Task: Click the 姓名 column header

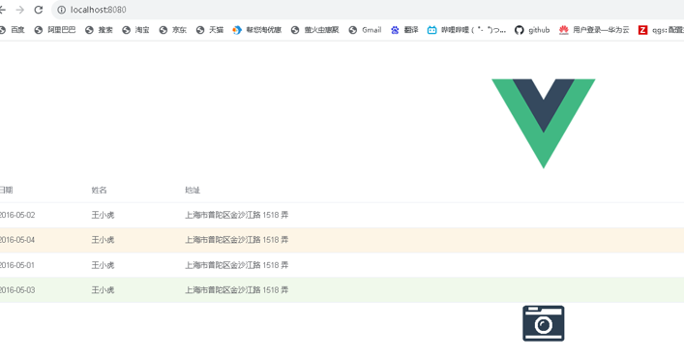Action: [99, 190]
